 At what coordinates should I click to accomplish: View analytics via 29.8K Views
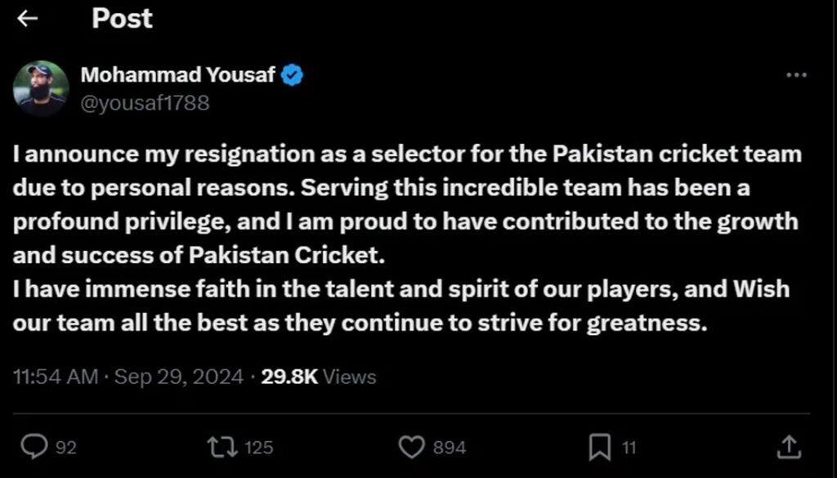tap(318, 377)
